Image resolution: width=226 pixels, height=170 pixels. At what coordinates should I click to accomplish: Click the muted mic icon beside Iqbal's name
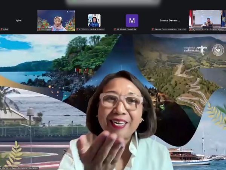2,29
